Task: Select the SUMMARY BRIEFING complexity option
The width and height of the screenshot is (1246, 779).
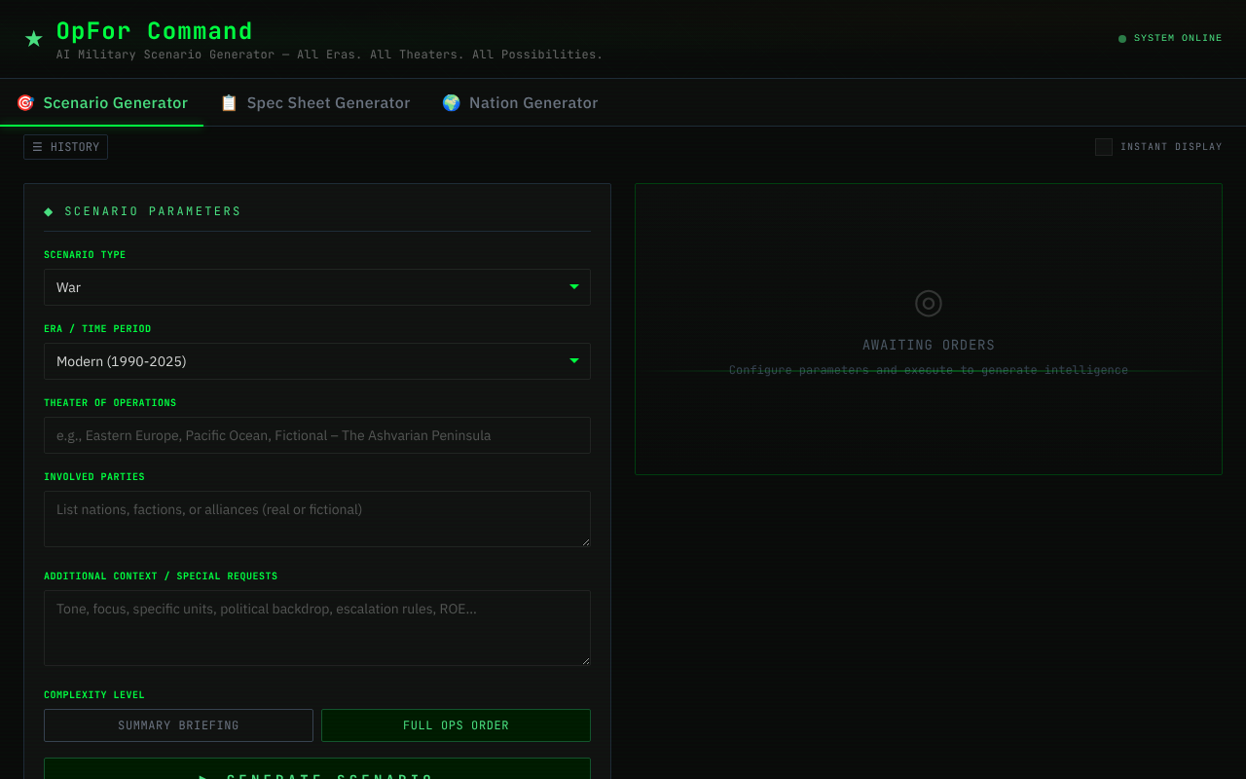Action: (178, 724)
